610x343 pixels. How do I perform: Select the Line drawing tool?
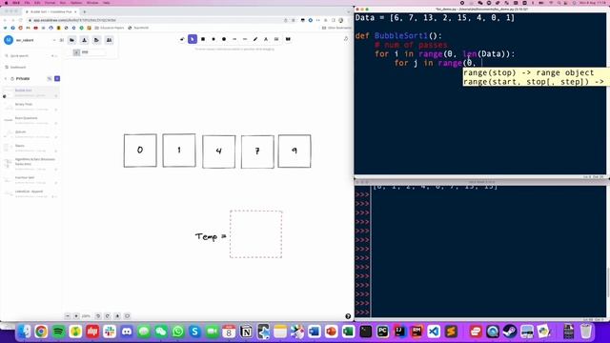coord(245,39)
